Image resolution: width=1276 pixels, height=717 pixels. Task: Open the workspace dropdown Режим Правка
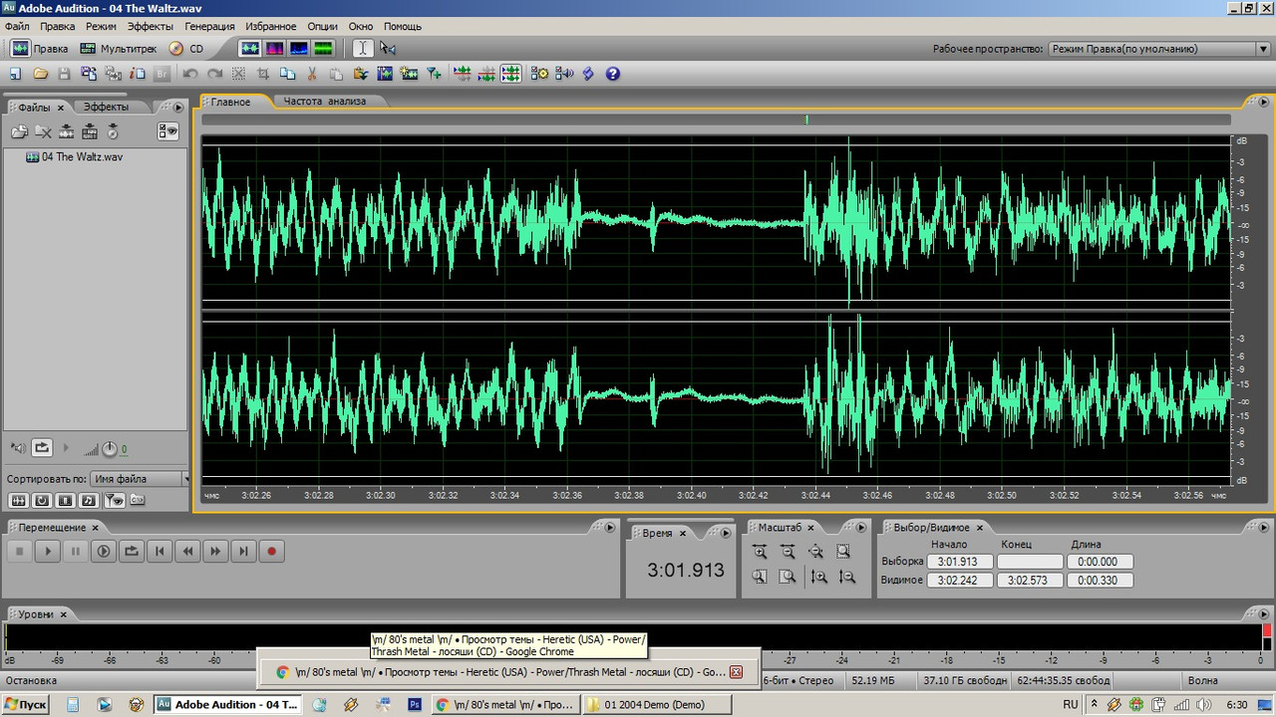[x=1158, y=49]
